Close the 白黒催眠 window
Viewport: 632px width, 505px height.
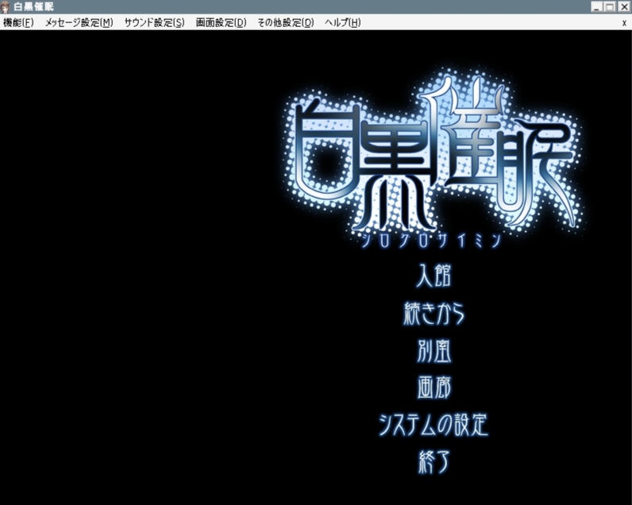[x=624, y=6]
